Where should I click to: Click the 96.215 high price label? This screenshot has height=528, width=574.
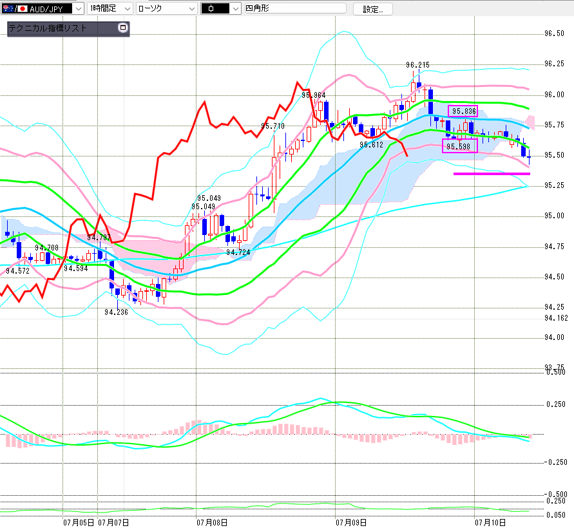(417, 65)
